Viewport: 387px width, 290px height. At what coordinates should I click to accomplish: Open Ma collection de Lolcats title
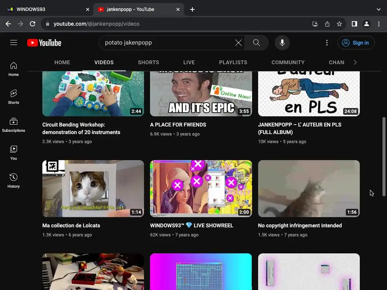click(71, 225)
